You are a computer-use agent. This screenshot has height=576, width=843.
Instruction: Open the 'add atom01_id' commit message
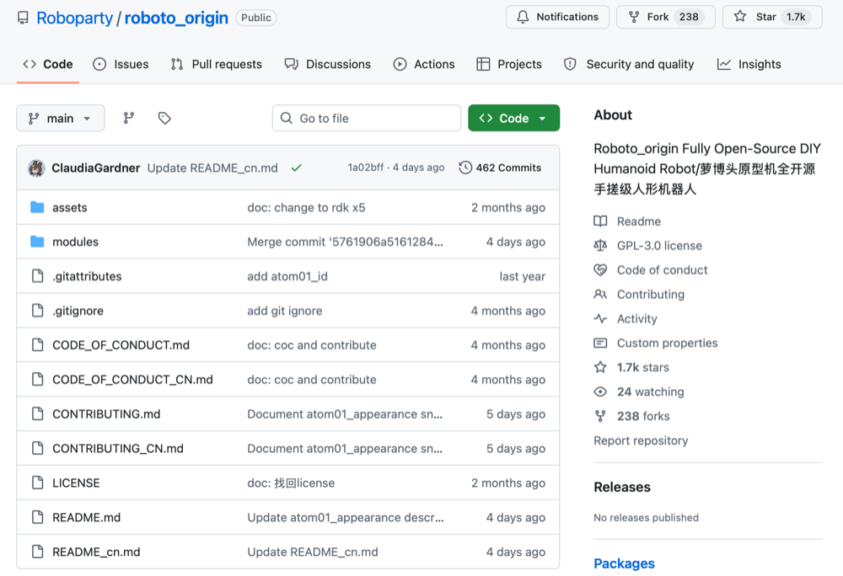click(x=287, y=276)
